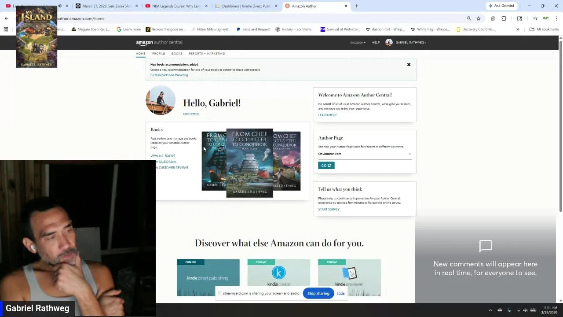Open the White flag Wikipedia bookmark

429,29
